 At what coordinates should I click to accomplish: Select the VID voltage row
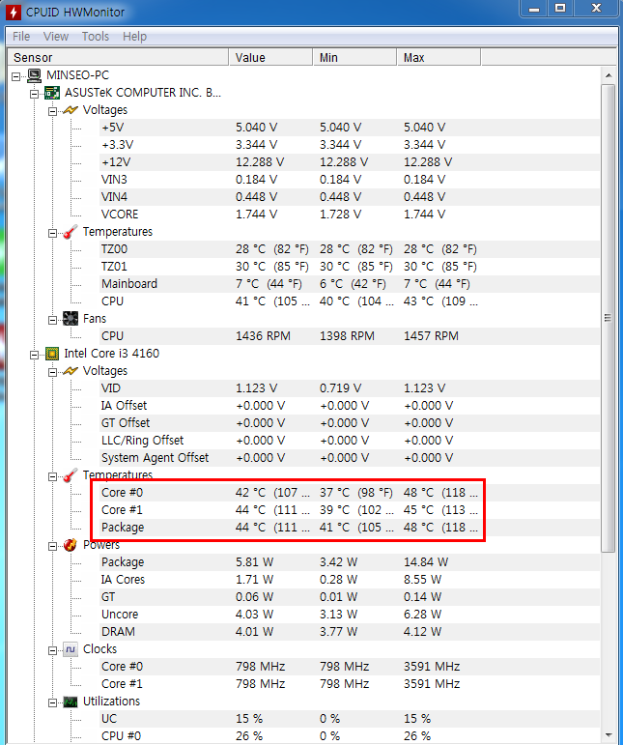tap(350, 388)
